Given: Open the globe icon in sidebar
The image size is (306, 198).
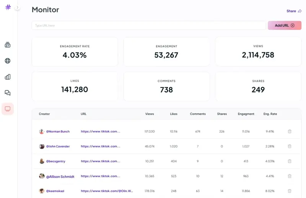Looking at the screenshot, I should (x=8, y=61).
